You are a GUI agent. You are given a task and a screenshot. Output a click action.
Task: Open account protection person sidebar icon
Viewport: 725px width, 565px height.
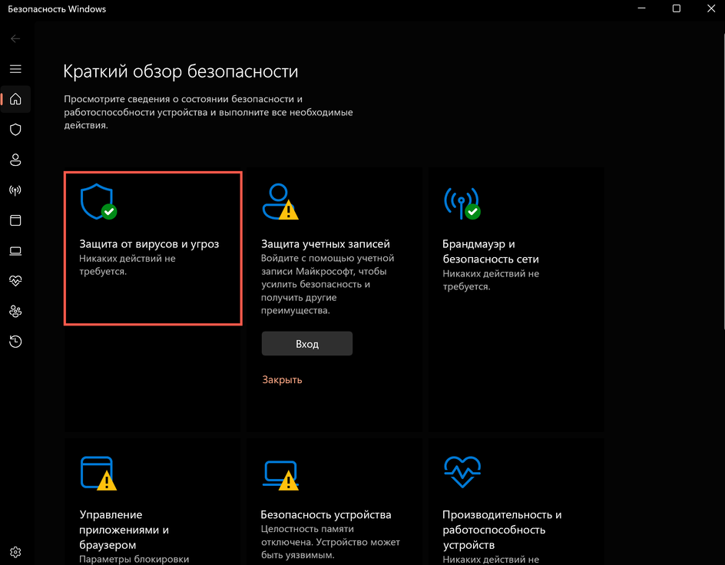point(15,160)
